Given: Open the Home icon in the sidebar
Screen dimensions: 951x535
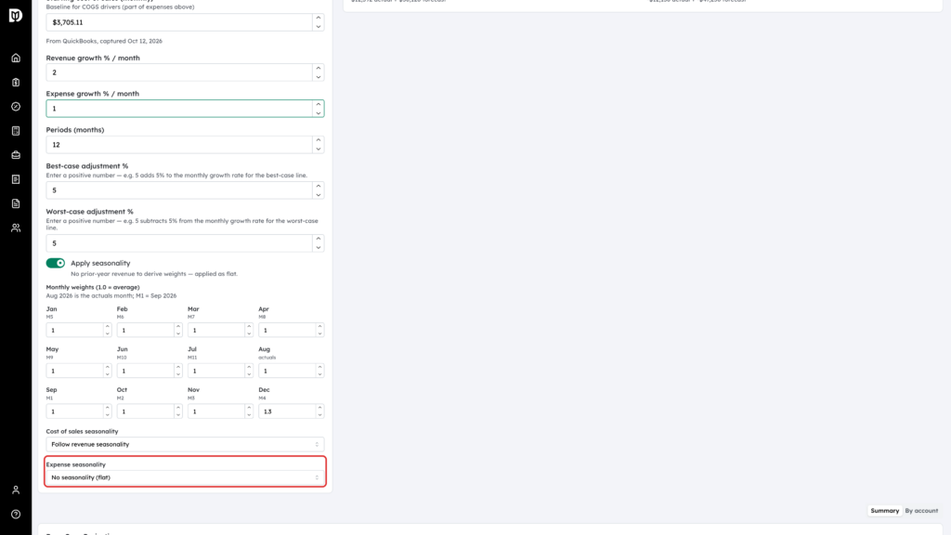Looking at the screenshot, I should (16, 59).
